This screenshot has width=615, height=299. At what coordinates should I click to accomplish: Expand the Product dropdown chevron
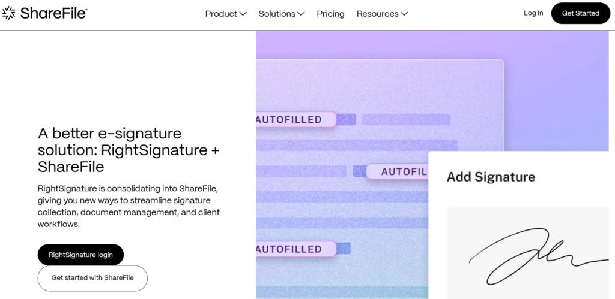[243, 14]
